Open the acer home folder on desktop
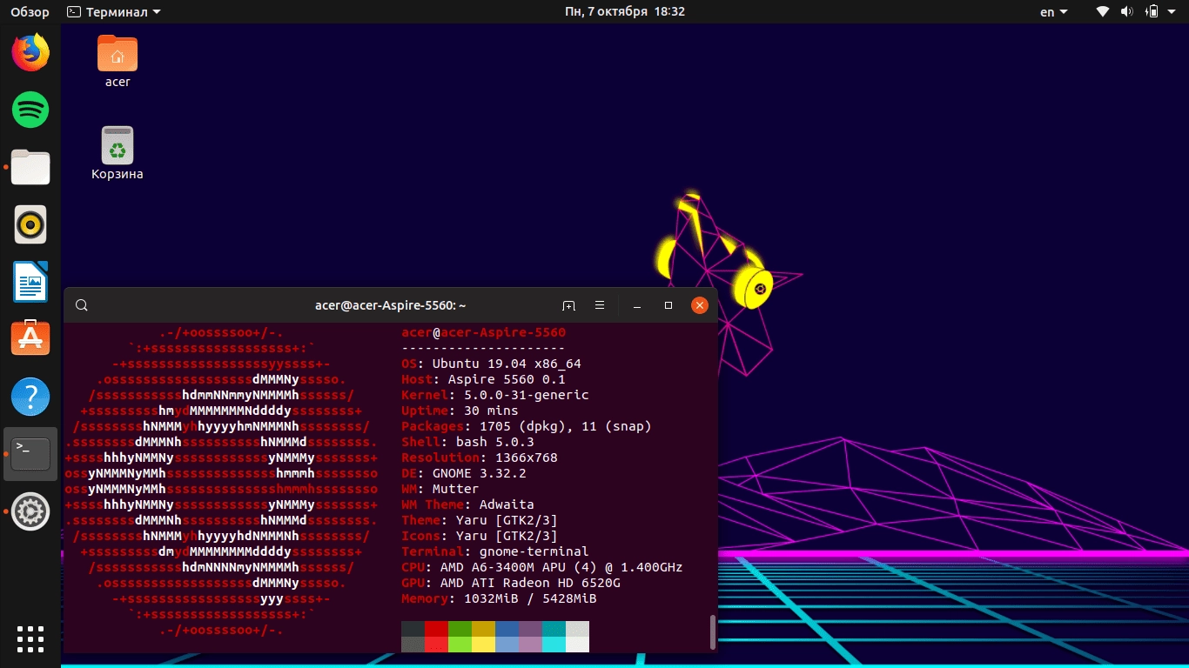Image resolution: width=1189 pixels, height=668 pixels. pyautogui.click(x=118, y=61)
